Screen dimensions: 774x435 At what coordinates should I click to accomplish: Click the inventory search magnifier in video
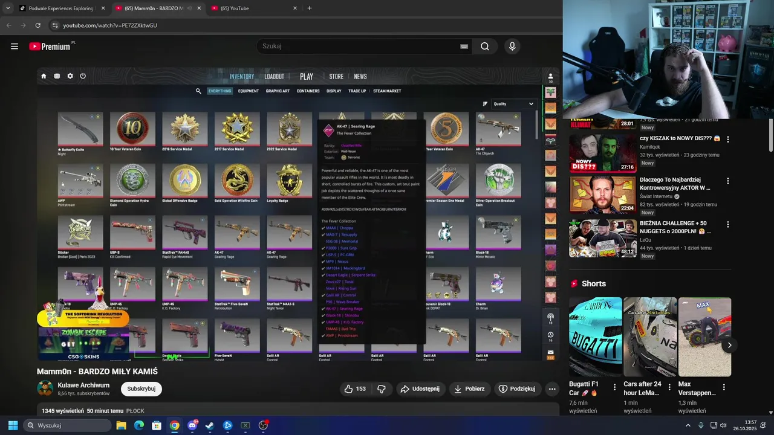point(198,91)
